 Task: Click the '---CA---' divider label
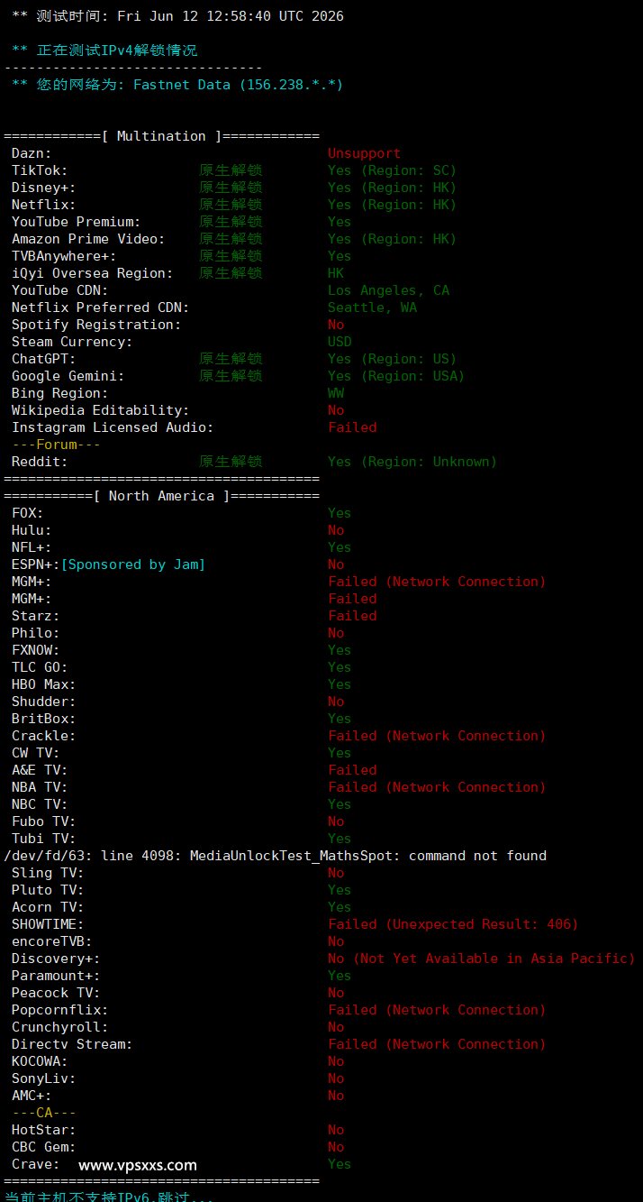[43, 1113]
